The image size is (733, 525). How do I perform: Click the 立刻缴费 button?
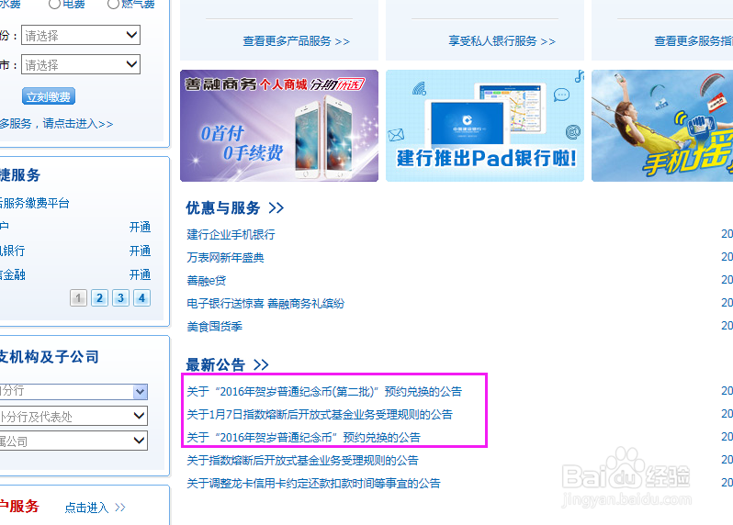pos(49,96)
